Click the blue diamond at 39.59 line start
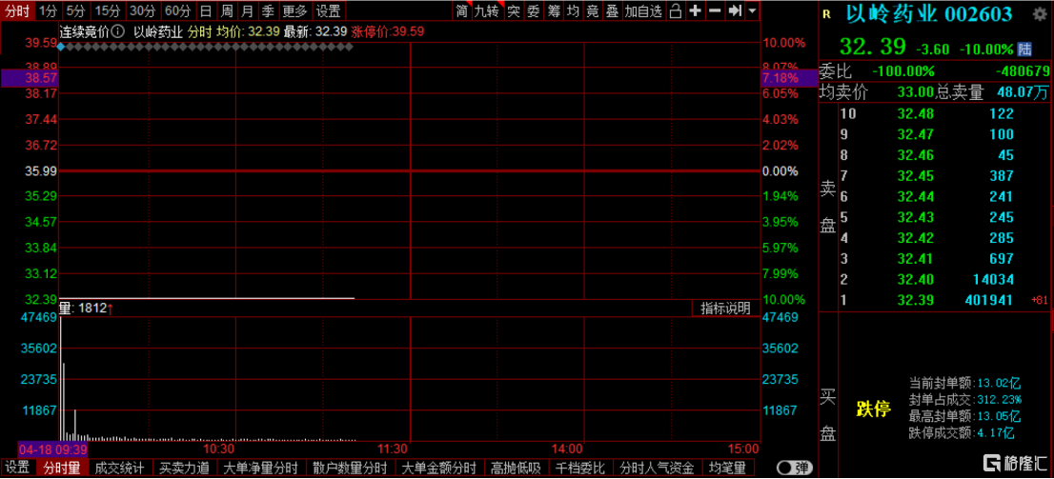Image resolution: width=1054 pixels, height=479 pixels. coord(61,47)
